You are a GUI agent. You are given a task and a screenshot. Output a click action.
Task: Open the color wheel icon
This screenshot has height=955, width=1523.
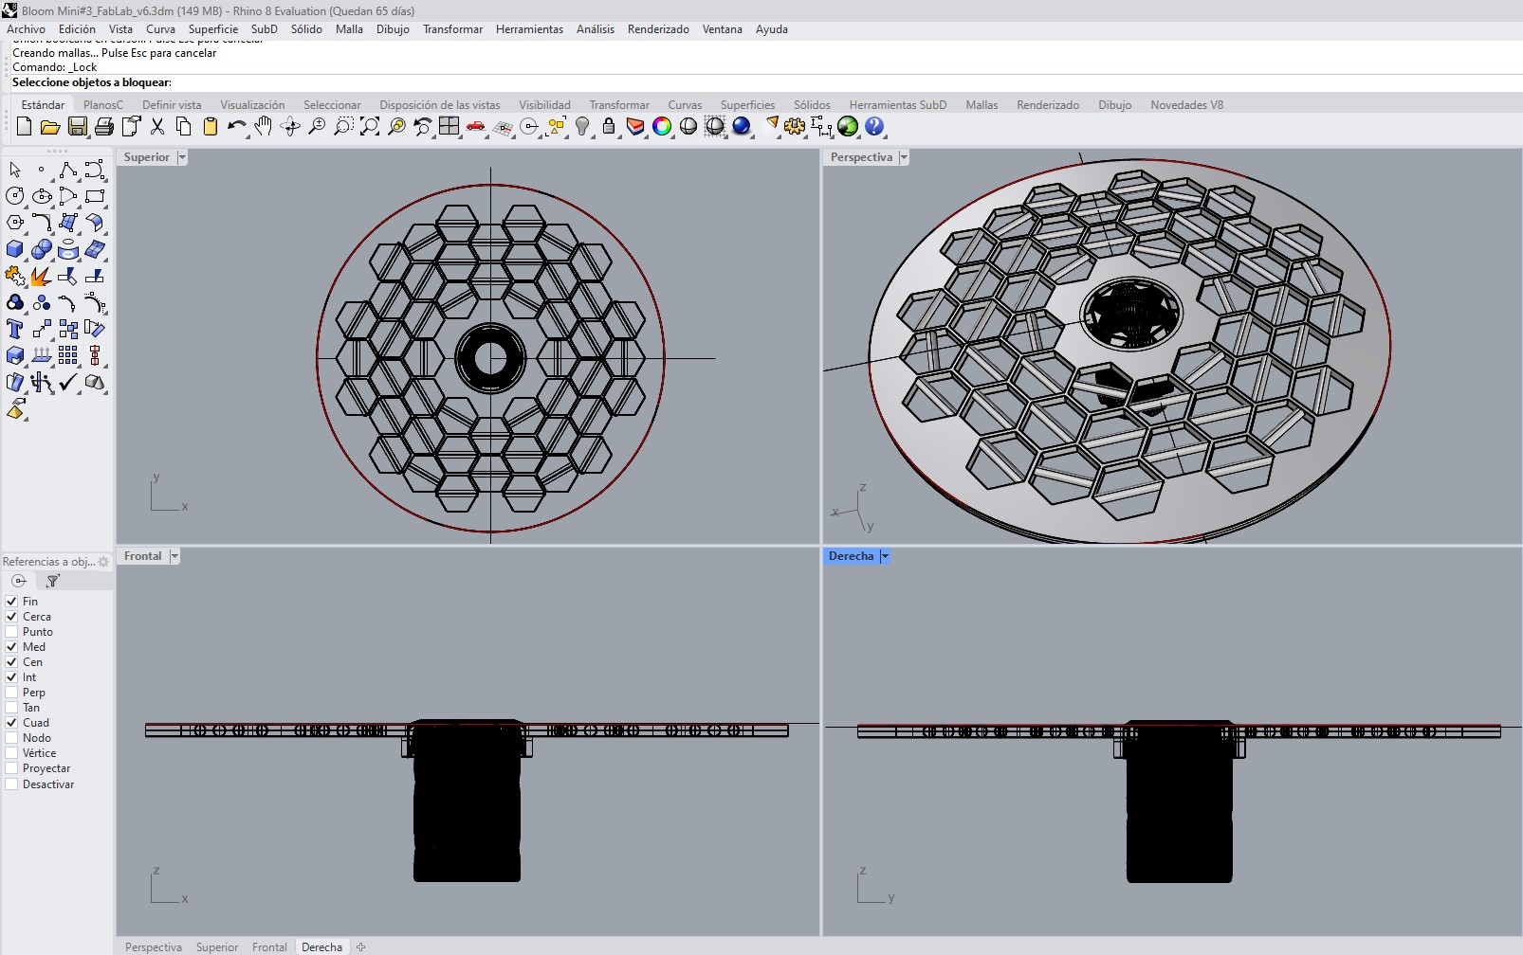click(x=662, y=127)
